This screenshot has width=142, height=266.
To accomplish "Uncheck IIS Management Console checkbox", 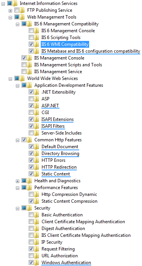I will [24, 58].
